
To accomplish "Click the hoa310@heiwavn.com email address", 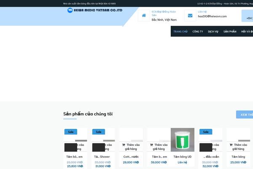I will pos(212,16).
